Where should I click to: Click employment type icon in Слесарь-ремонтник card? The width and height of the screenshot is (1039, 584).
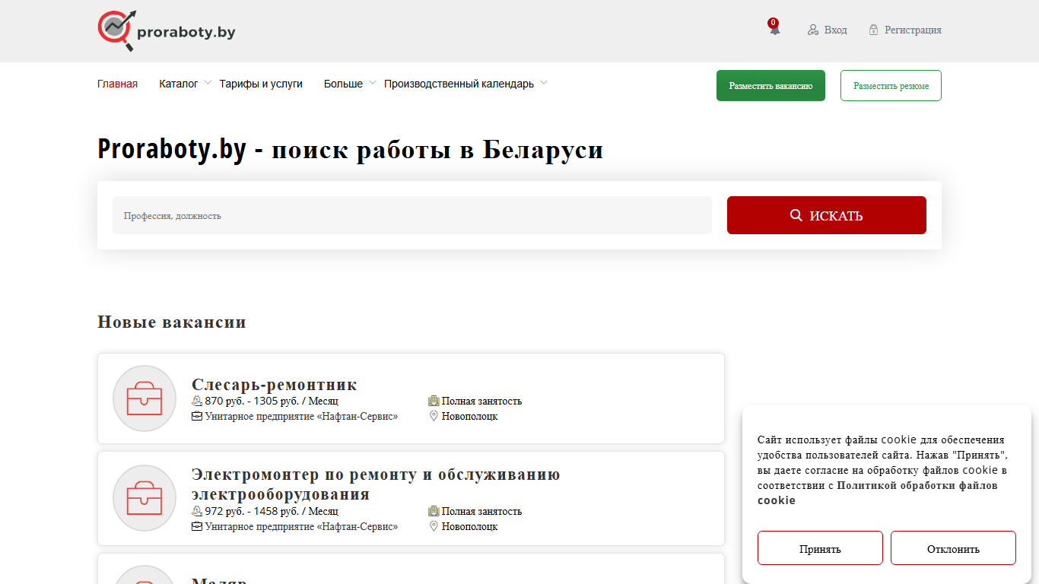[x=434, y=401]
